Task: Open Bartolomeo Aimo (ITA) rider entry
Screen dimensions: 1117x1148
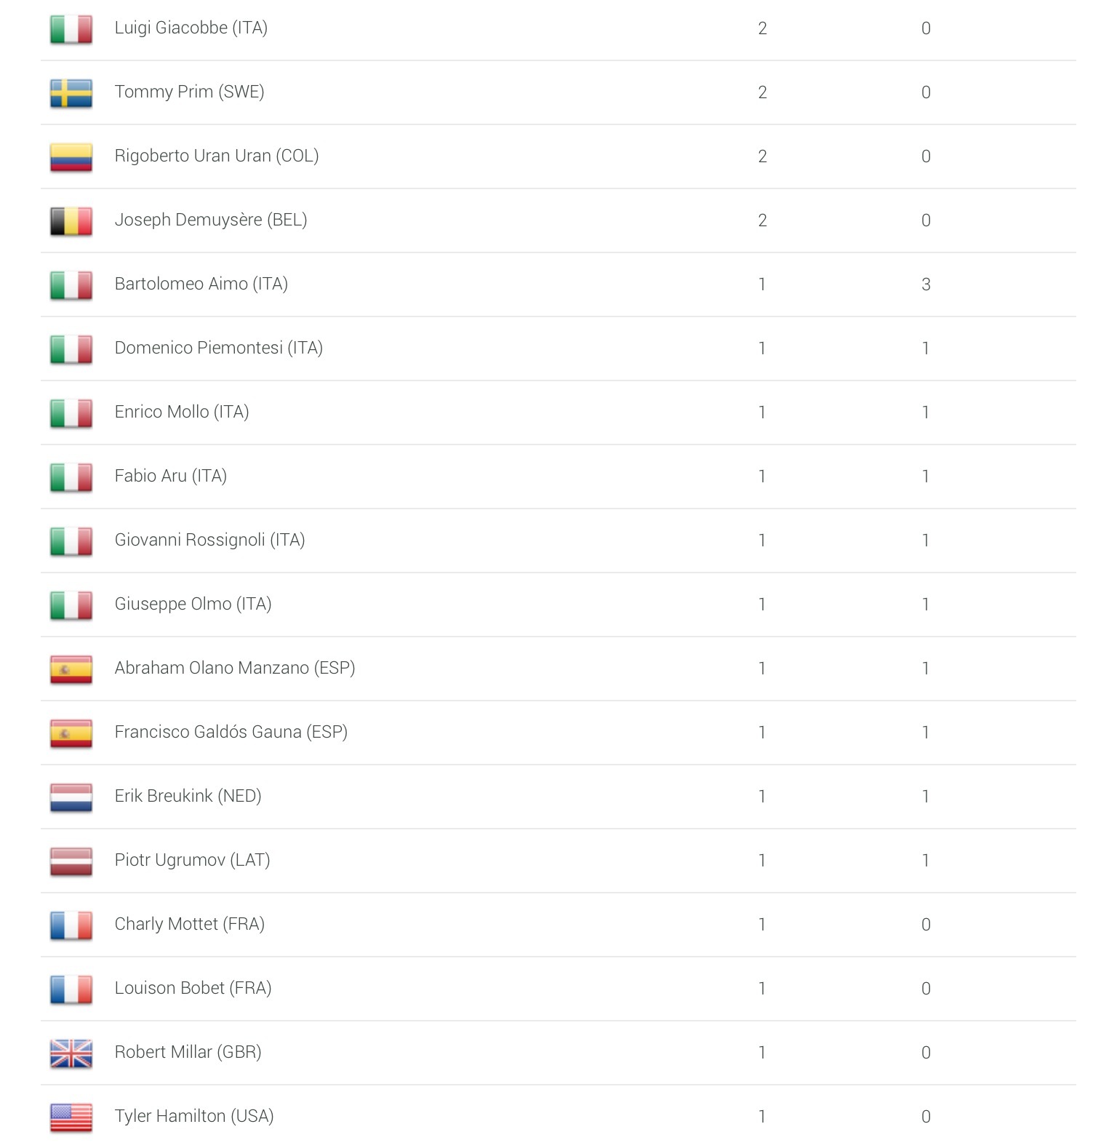Action: pyautogui.click(x=201, y=284)
